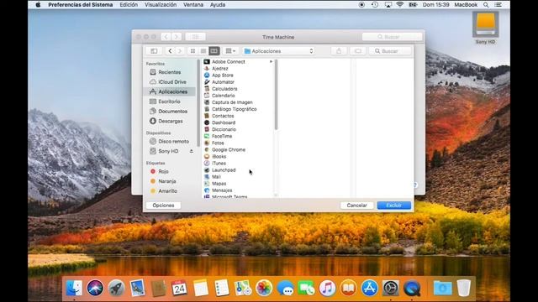Open Wi-Fi status in menu bar
Screen dimensions: 538x302
[x=400, y=5]
